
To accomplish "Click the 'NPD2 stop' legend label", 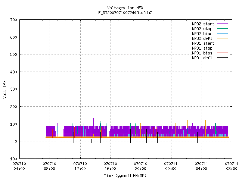I will click(x=202, y=29).
